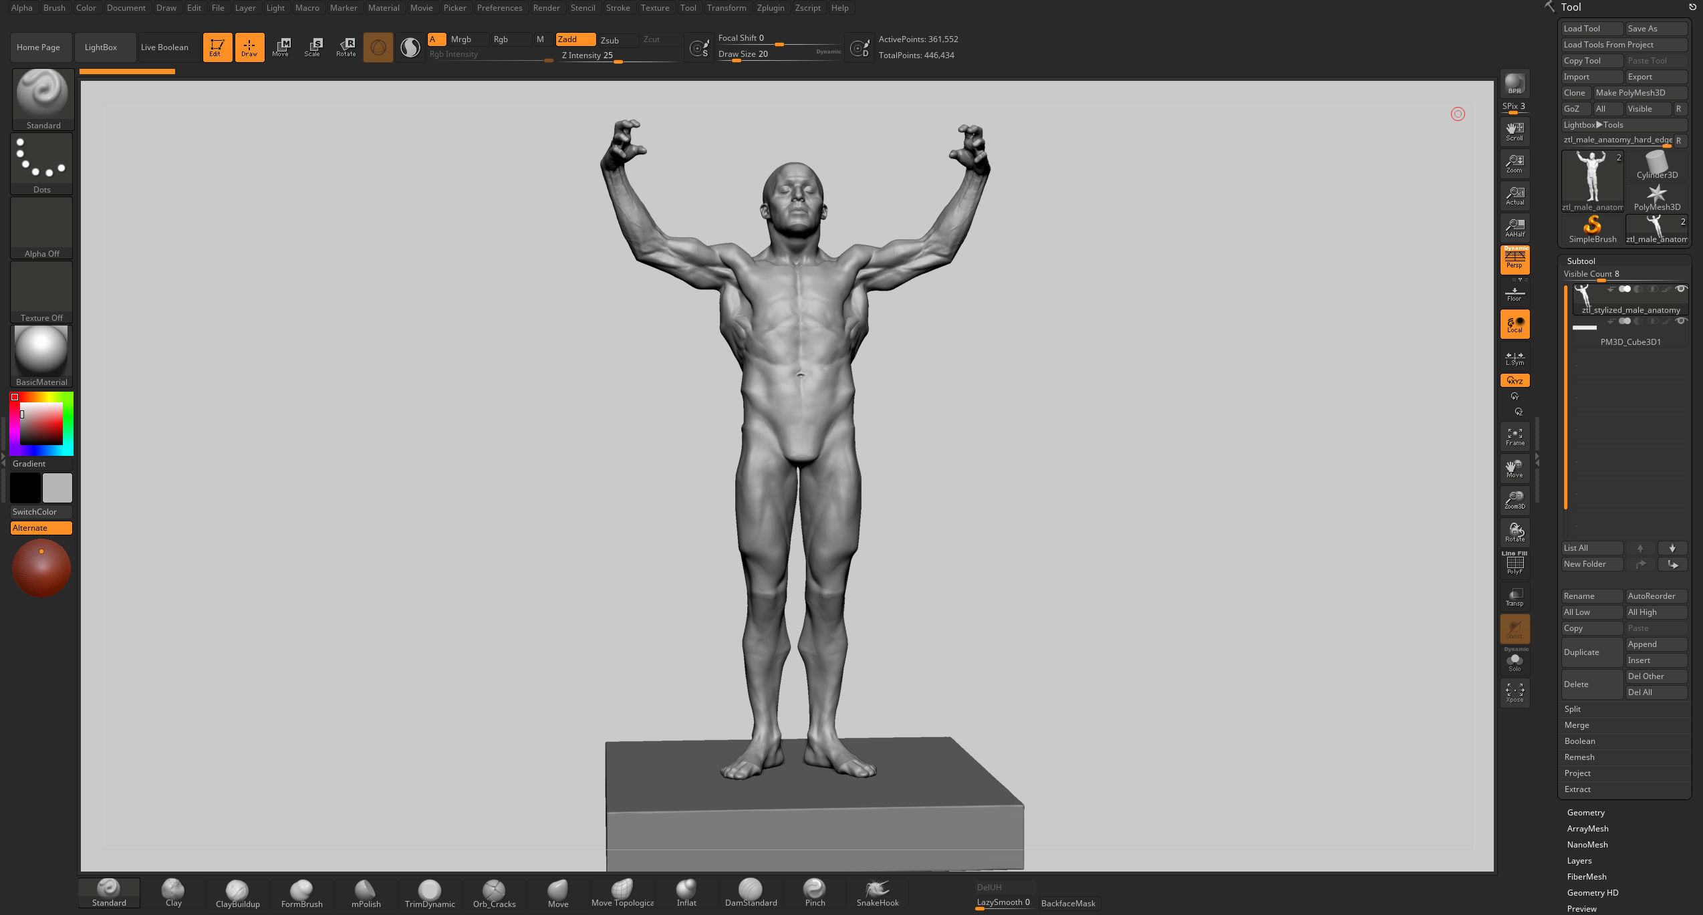The width and height of the screenshot is (1703, 915).
Task: Expand the ArrayMesh subpalette
Action: click(x=1587, y=829)
